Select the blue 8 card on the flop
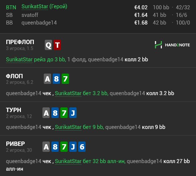This screenshot has width=196, height=176. click(x=56, y=79)
